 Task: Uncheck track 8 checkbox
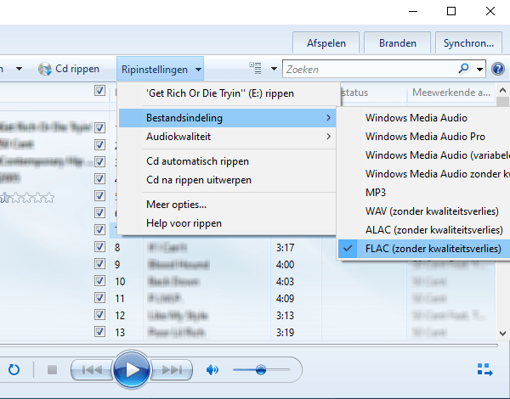(100, 248)
